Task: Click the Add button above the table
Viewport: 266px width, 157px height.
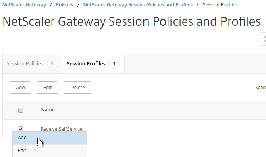Action: click(x=21, y=88)
